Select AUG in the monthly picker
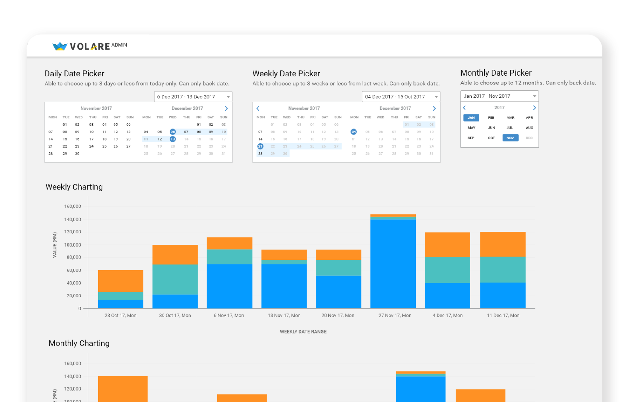The image size is (629, 402). 529,128
